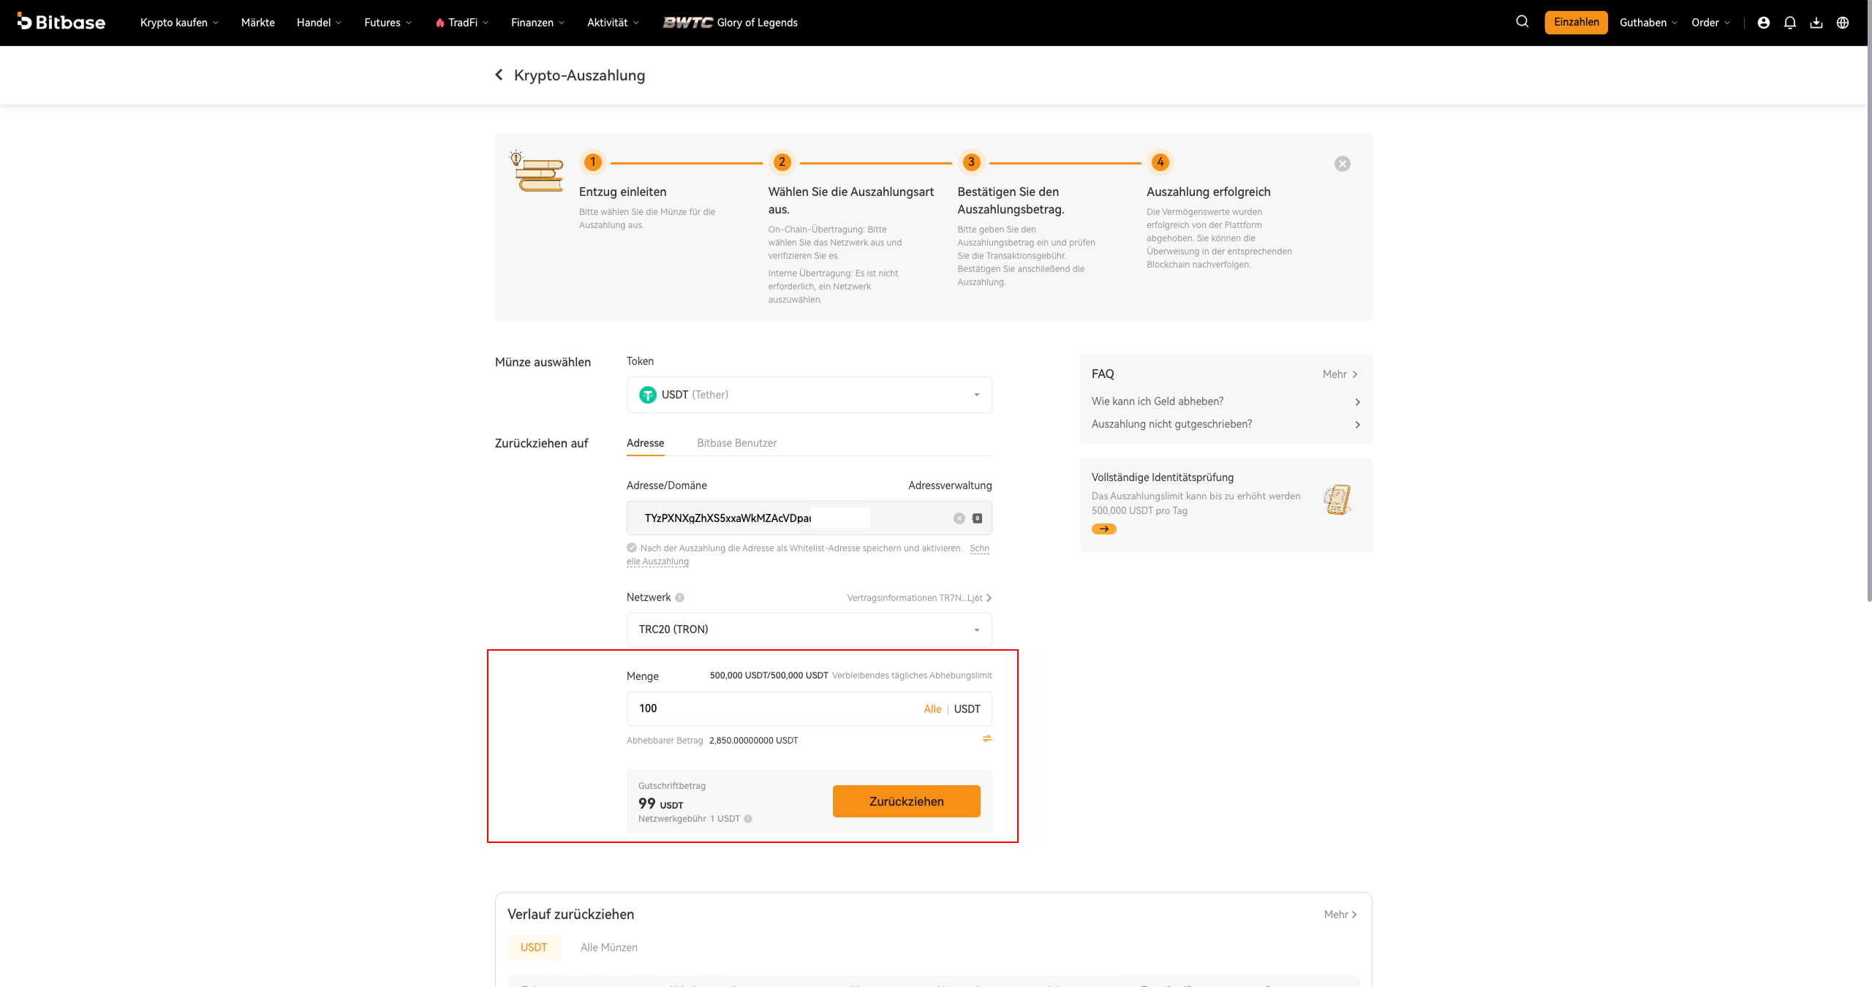This screenshot has width=1872, height=987.
Task: Click step 1 Entzug einleiten circle
Action: pos(593,162)
